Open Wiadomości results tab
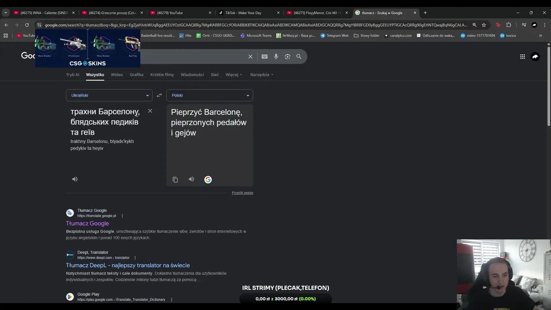This screenshot has width=551, height=310. click(192, 74)
